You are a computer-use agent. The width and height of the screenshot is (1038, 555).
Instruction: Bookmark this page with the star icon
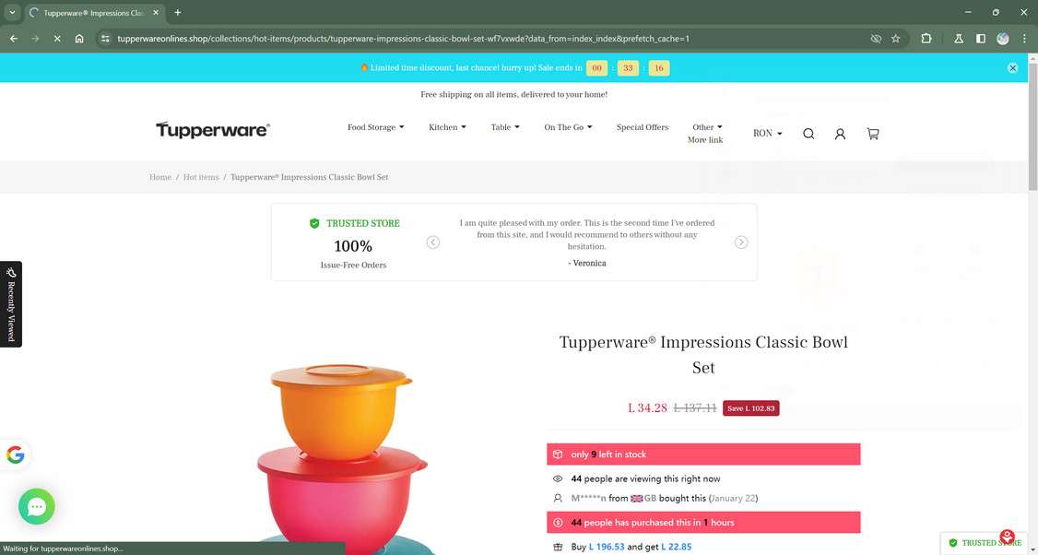pyautogui.click(x=896, y=39)
